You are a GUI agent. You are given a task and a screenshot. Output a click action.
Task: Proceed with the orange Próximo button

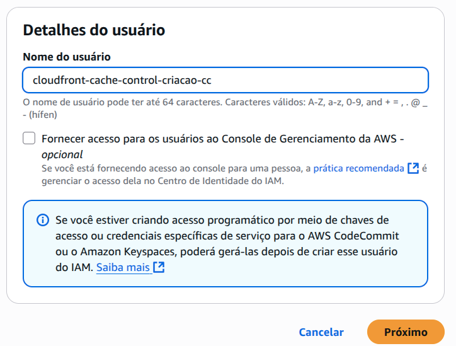tap(406, 332)
